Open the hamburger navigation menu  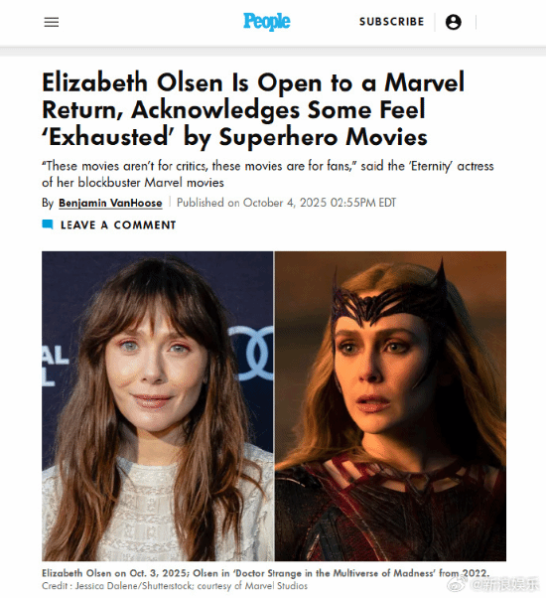(51, 22)
